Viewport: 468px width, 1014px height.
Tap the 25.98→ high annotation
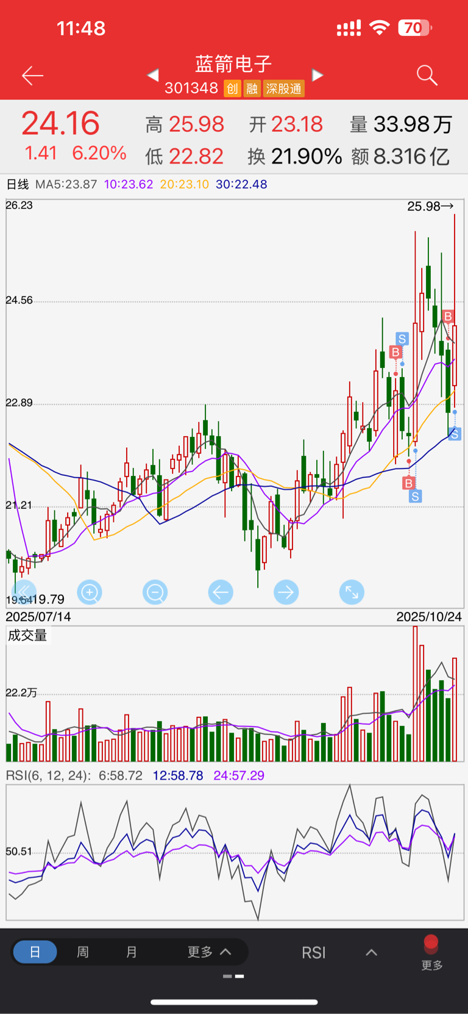[x=431, y=206]
